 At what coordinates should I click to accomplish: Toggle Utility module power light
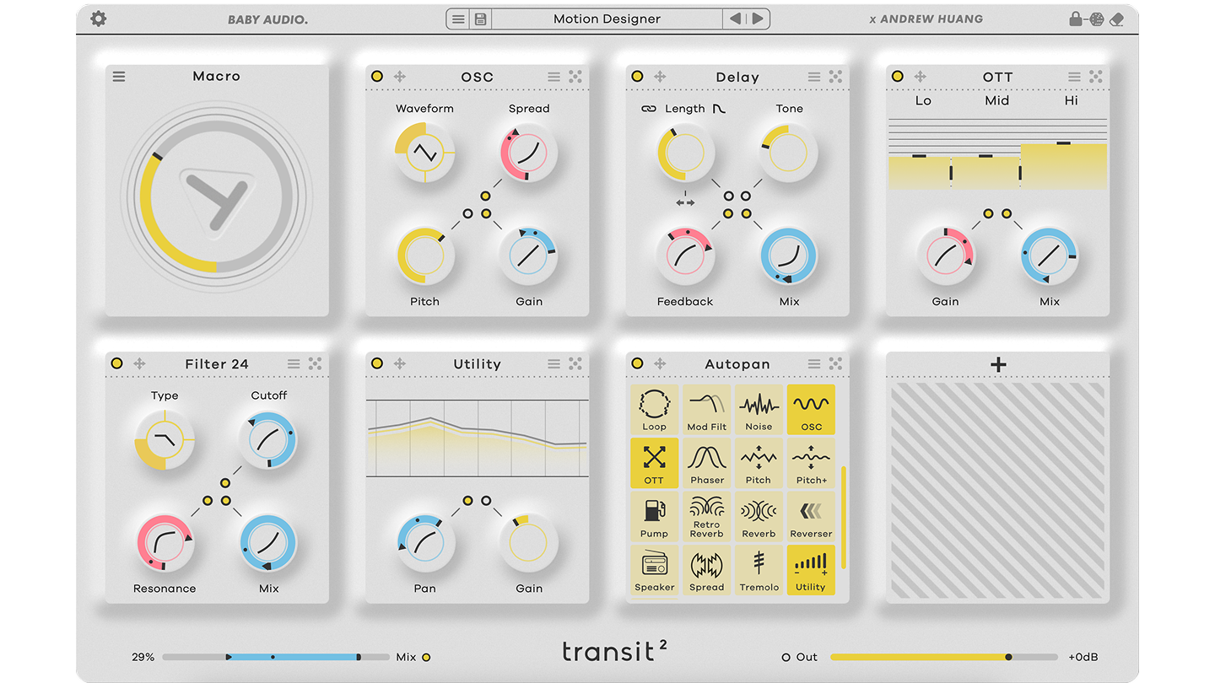pos(377,363)
